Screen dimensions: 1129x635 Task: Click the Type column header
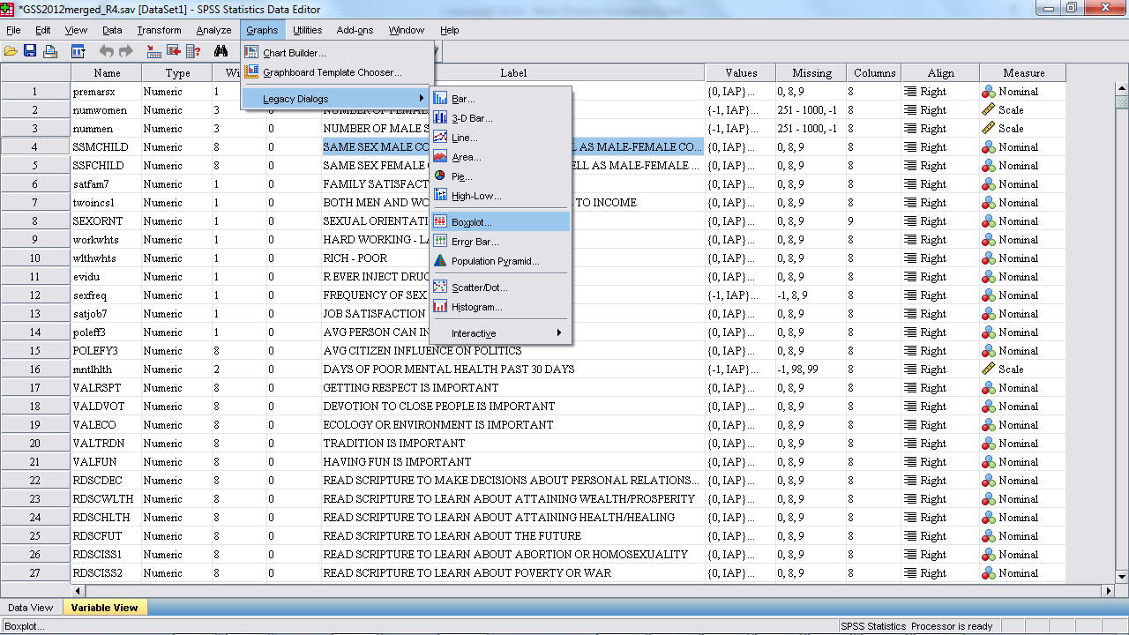click(177, 73)
